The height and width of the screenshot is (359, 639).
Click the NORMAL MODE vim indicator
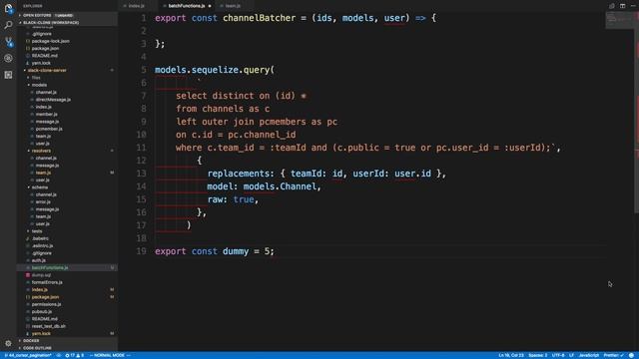109,355
